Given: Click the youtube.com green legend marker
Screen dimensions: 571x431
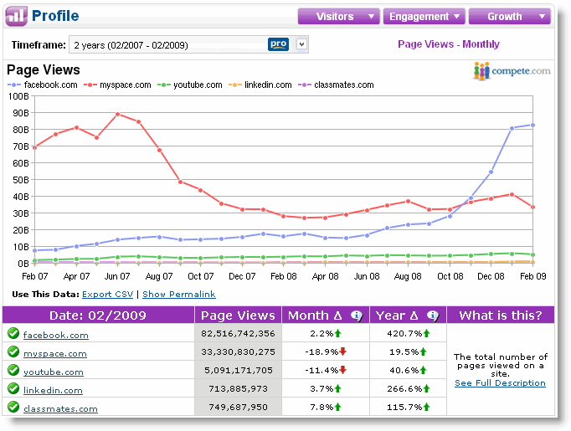Looking at the screenshot, I should pyautogui.click(x=164, y=85).
